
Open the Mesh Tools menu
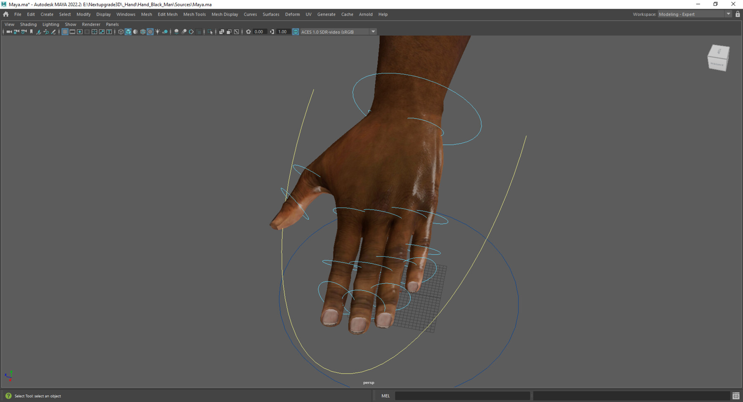[x=194, y=14]
